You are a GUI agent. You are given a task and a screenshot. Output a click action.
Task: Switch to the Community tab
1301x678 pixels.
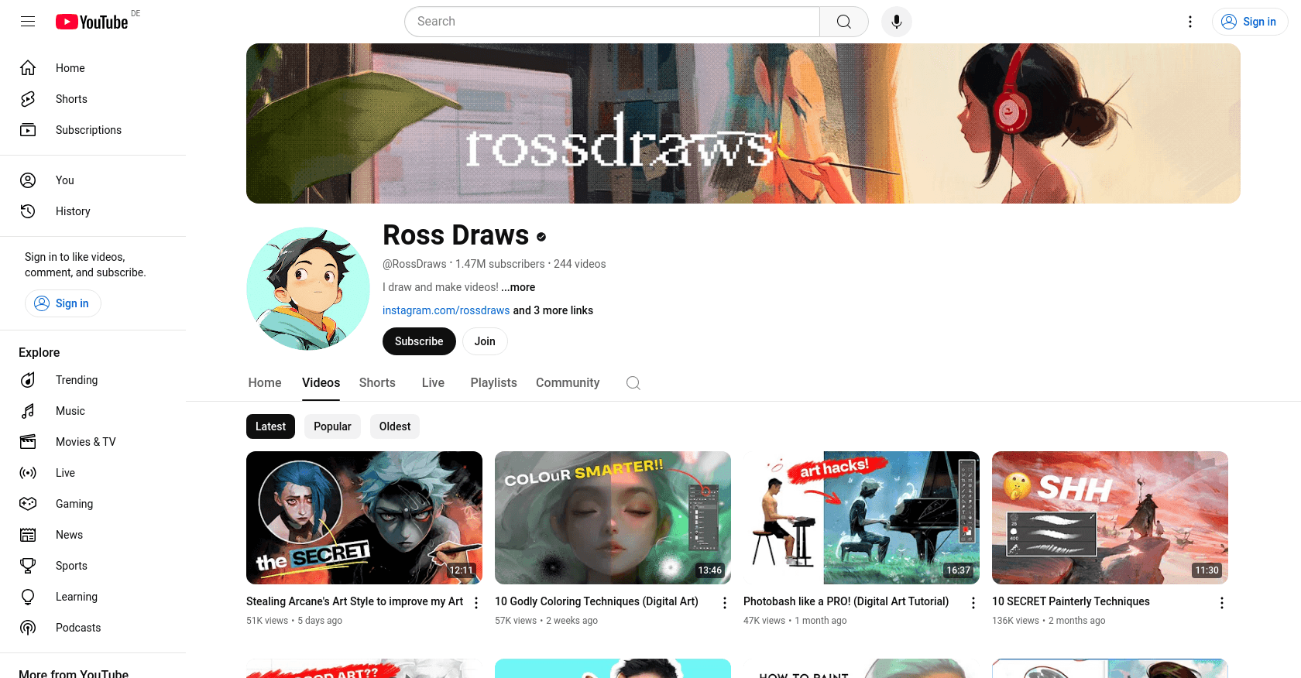coord(568,383)
